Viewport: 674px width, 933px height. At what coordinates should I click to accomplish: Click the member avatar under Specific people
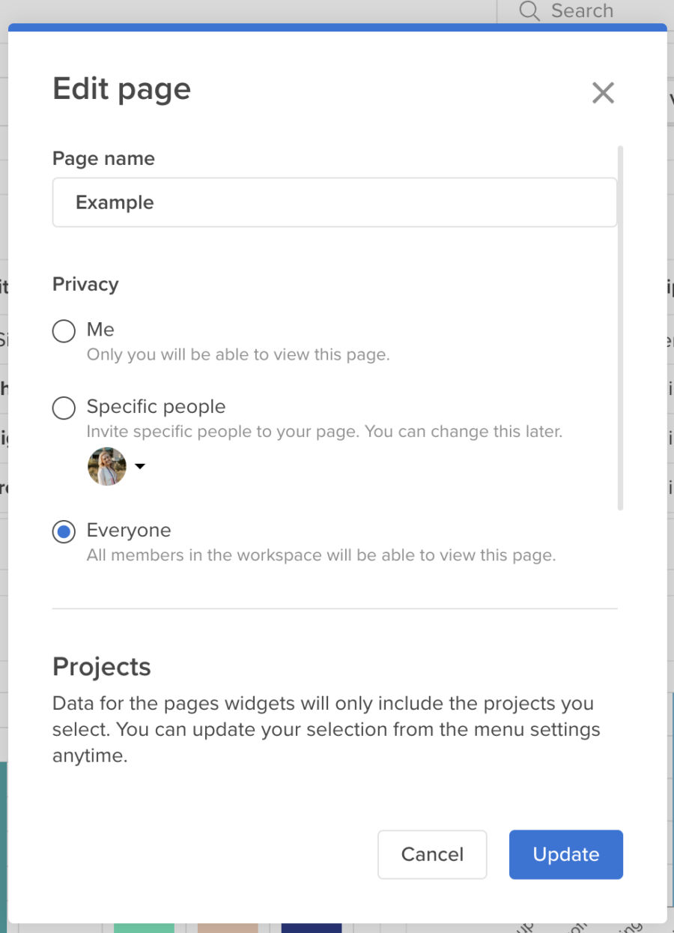[106, 465]
